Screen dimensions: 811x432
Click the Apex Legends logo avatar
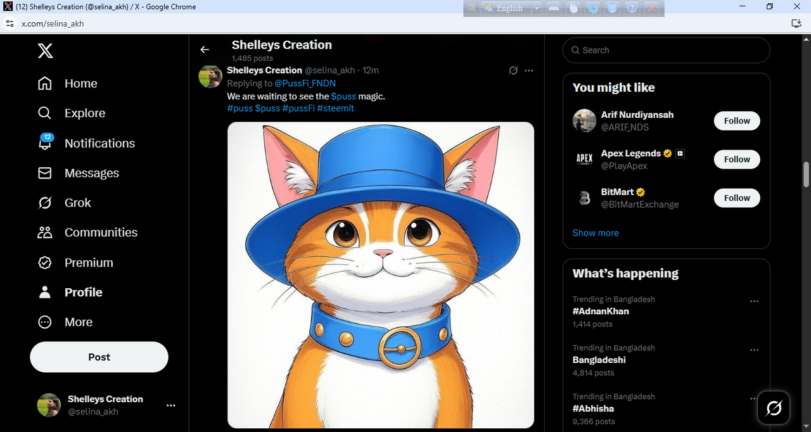pyautogui.click(x=584, y=160)
